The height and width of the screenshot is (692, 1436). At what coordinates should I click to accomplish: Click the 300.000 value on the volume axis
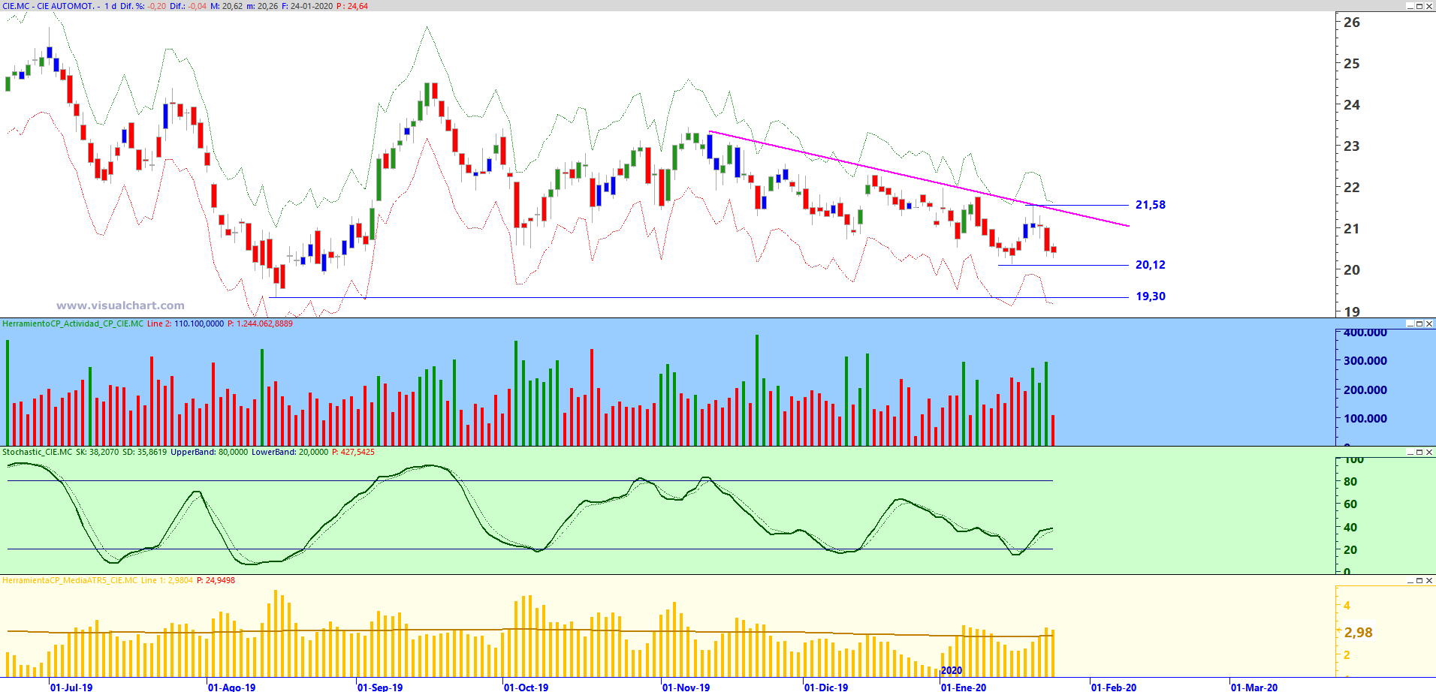tap(1365, 361)
